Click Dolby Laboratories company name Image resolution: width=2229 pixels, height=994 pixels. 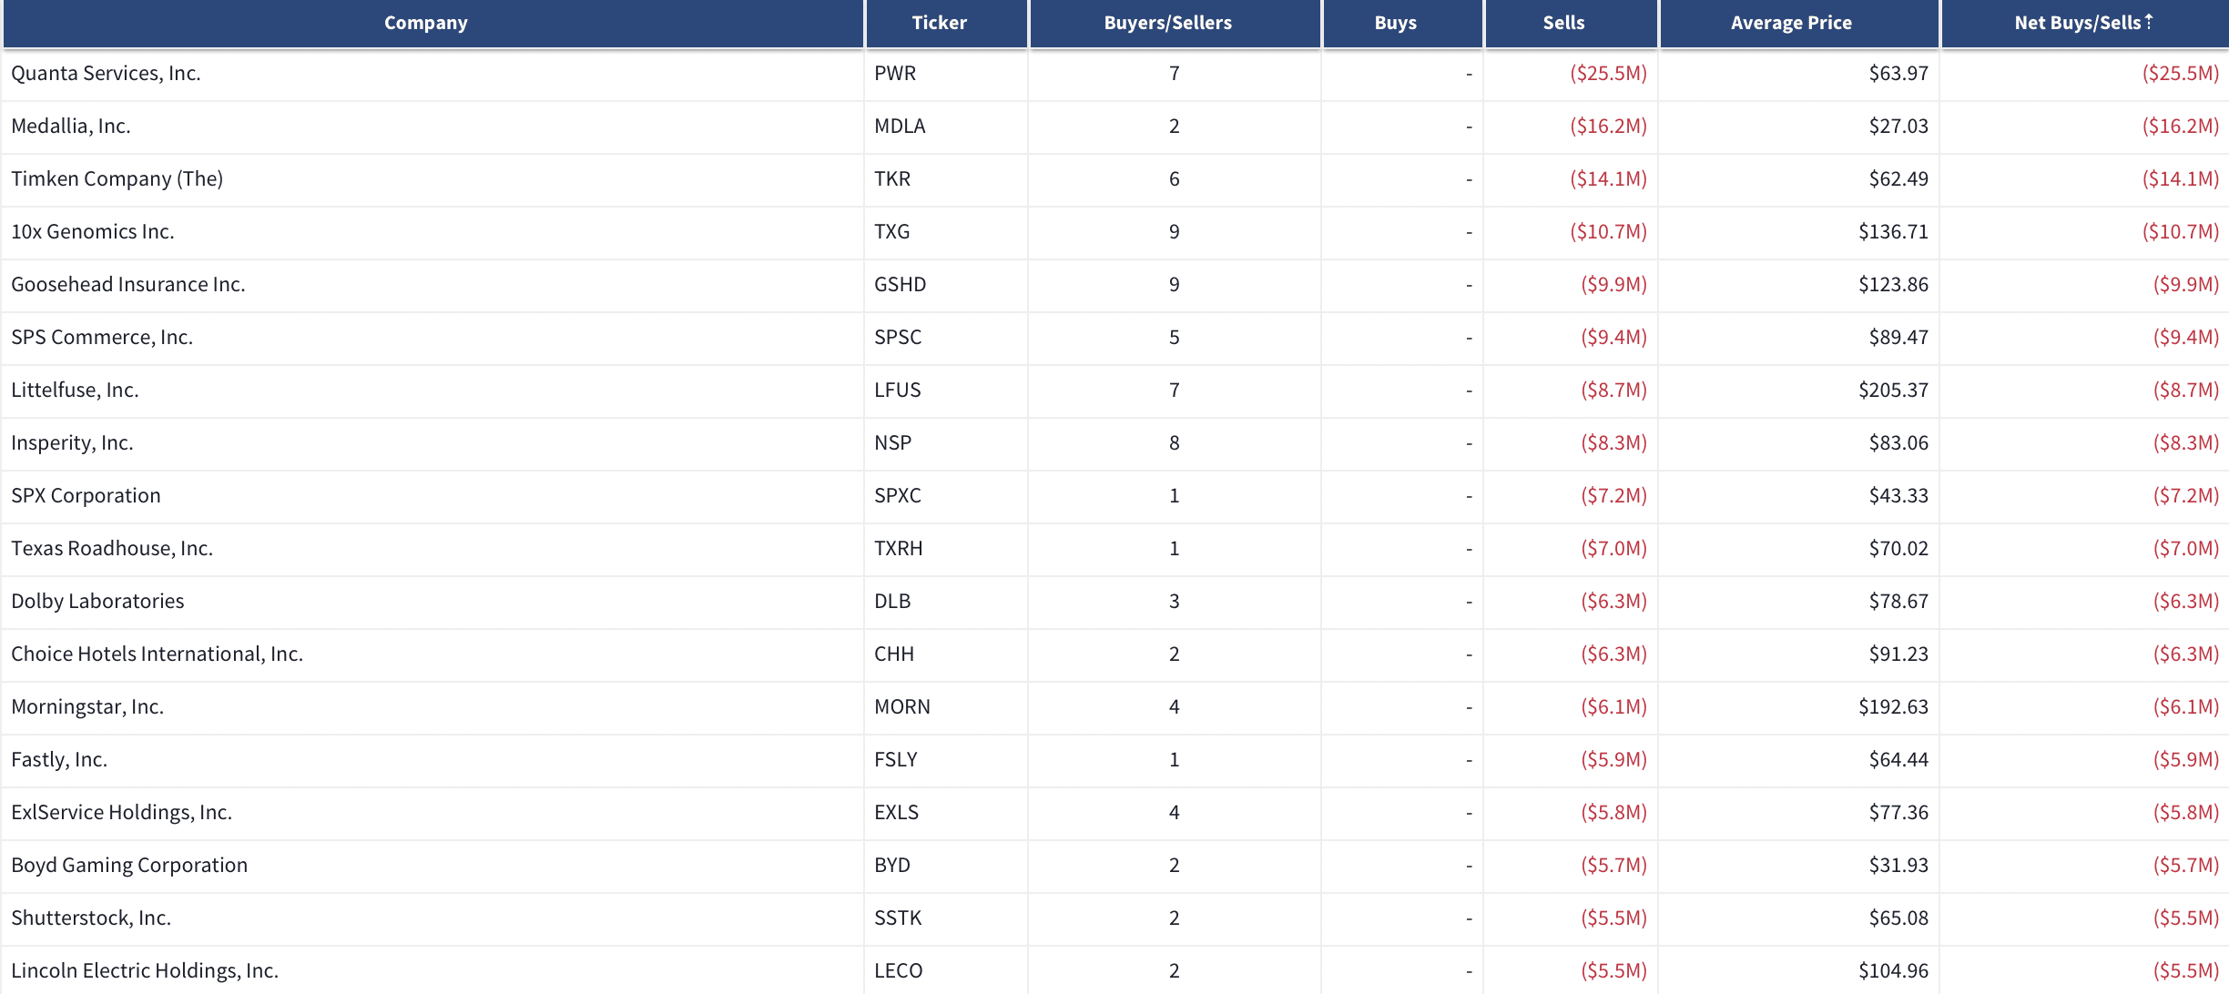coord(97,601)
